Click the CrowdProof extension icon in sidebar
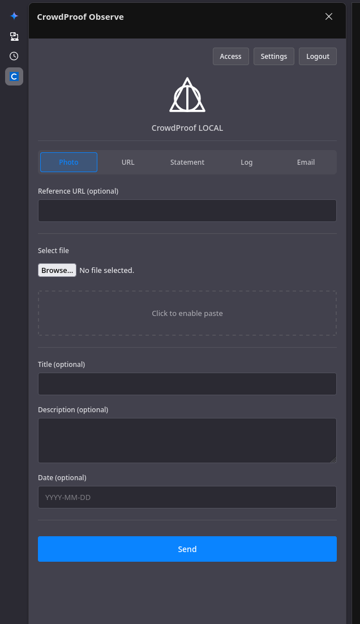360x624 pixels. (14, 76)
